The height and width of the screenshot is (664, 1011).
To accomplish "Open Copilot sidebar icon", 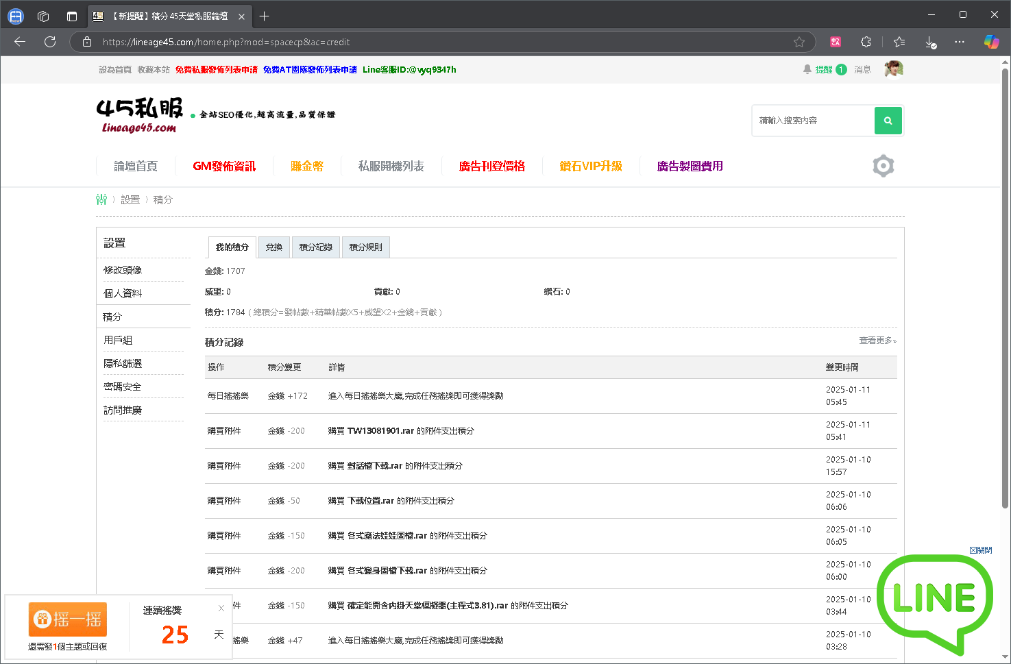I will click(991, 42).
